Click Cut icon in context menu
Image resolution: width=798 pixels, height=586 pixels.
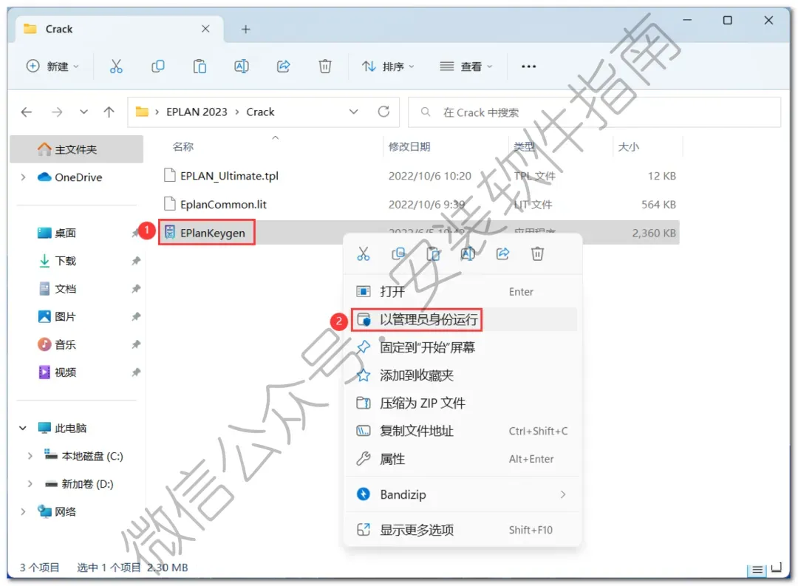(364, 253)
